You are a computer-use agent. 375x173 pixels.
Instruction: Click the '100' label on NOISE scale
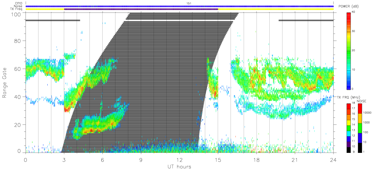(x=366, y=132)
